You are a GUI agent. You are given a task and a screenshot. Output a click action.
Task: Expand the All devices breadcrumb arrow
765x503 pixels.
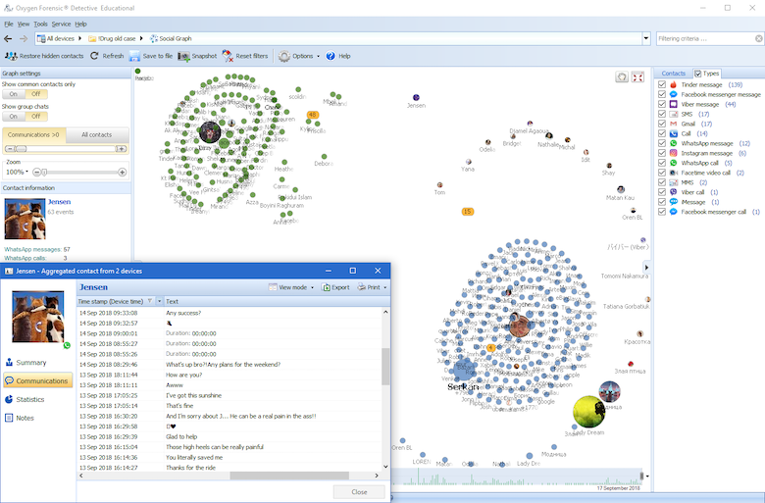click(80, 38)
